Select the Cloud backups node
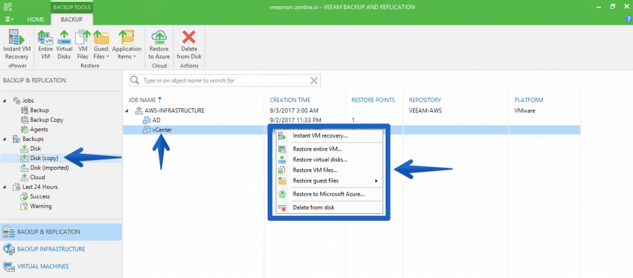The height and width of the screenshot is (278, 633). click(x=33, y=177)
